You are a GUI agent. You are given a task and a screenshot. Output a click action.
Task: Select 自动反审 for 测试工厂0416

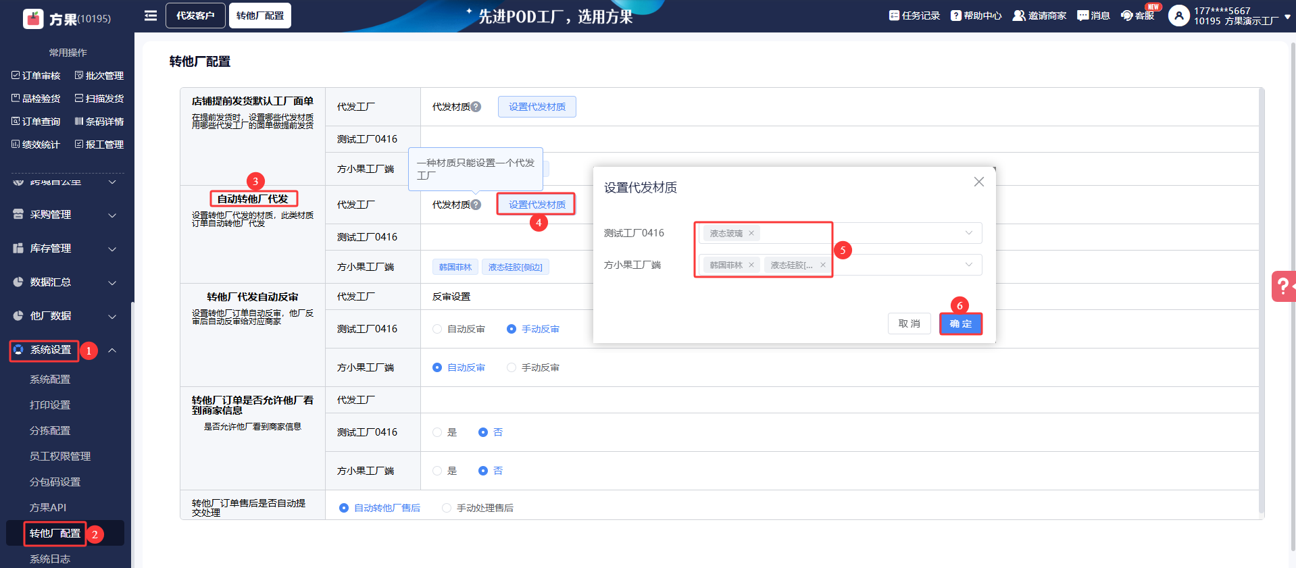coord(437,329)
